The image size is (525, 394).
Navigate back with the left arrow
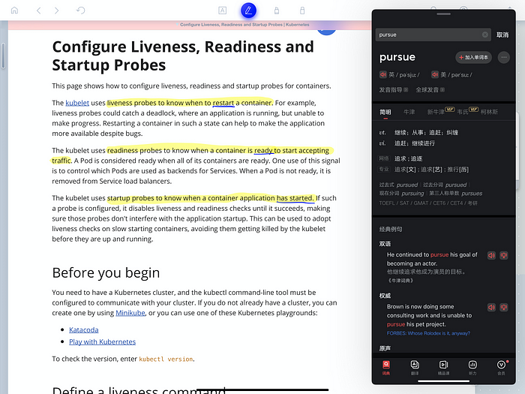tap(38, 11)
